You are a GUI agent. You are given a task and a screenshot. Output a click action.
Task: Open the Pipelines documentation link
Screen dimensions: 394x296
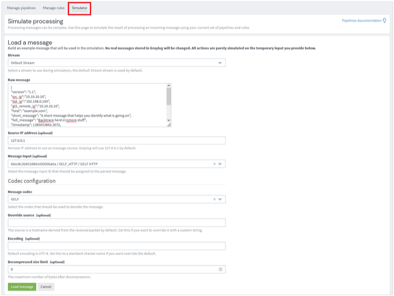[361, 20]
